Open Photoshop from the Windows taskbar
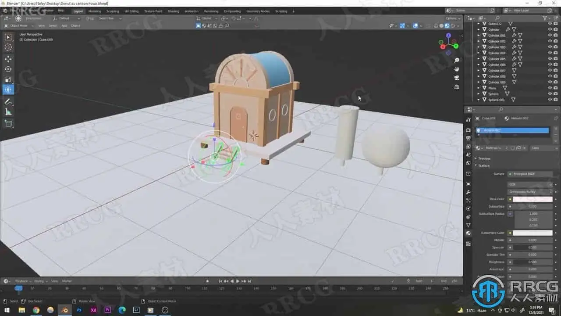 click(79, 310)
